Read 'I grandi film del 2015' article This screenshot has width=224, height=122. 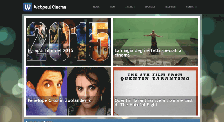pyautogui.click(x=50, y=50)
